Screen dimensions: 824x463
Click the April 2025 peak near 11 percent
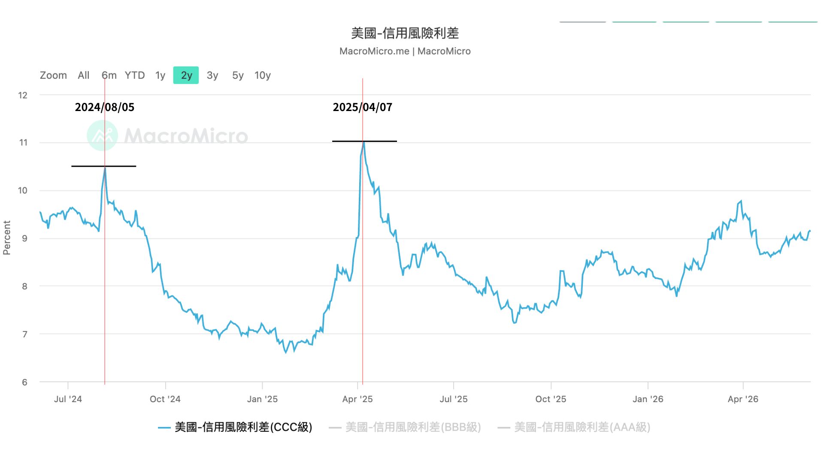(x=364, y=141)
